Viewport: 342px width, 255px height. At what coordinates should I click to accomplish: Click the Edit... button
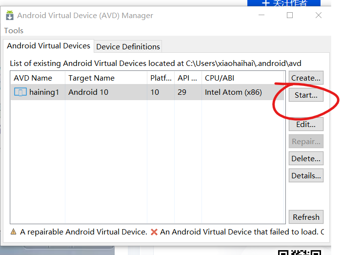pos(306,125)
